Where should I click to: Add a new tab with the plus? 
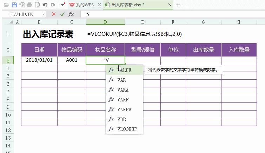(x=178, y=5)
